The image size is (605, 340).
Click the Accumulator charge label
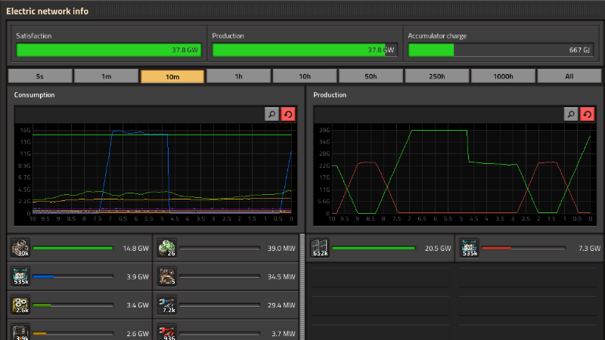(x=437, y=36)
